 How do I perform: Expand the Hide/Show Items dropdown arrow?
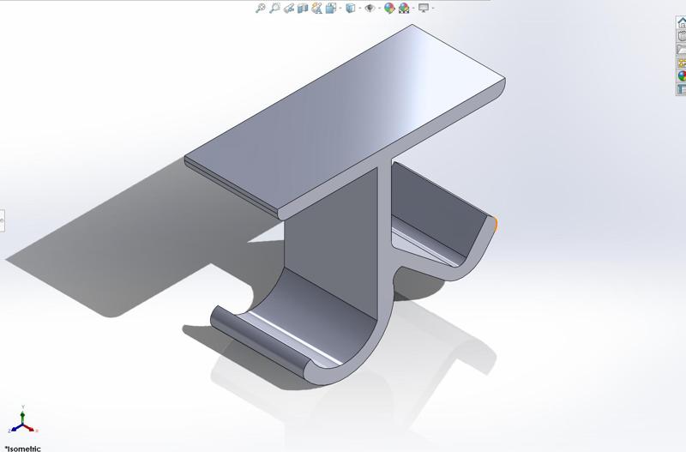click(x=379, y=8)
